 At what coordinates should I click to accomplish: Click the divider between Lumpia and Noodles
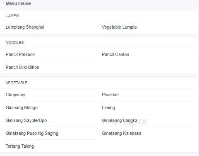99,36
